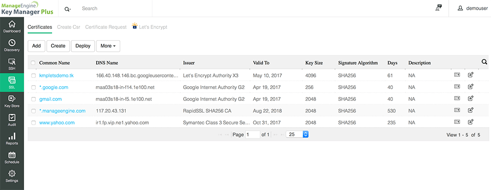This screenshot has height=190, width=491.
Task: Click certificate history icon for kmpletsdemo.tk row
Action: [457, 75]
